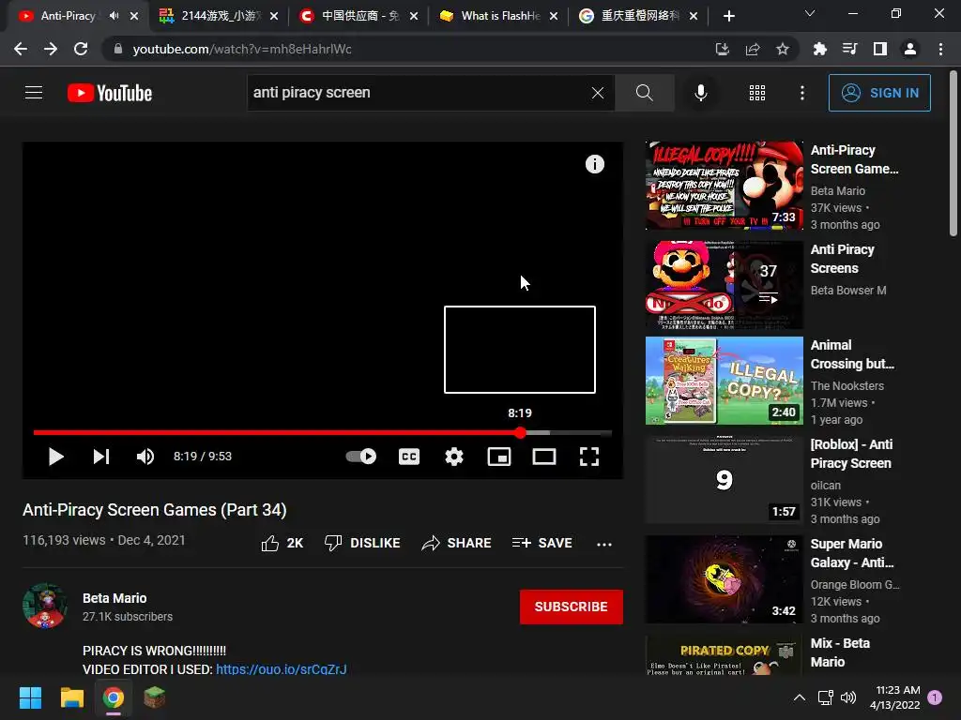The image size is (961, 720).
Task: Click the SIGN IN button
Action: coord(879,93)
